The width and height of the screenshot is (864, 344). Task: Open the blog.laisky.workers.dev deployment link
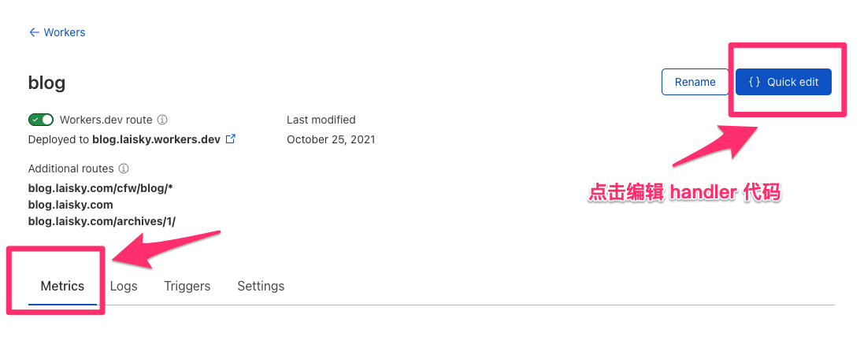tap(156, 139)
